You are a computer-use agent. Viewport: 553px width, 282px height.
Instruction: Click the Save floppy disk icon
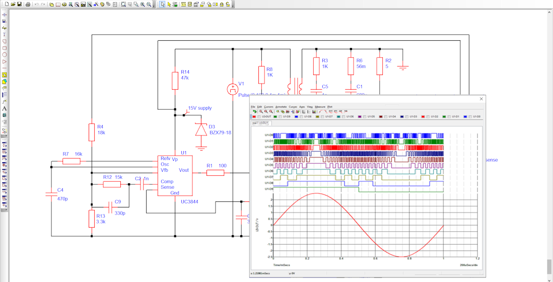pos(20,4)
